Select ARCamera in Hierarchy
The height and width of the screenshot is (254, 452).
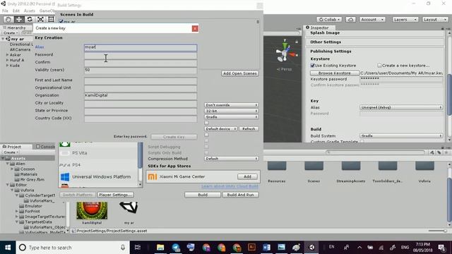20,49
